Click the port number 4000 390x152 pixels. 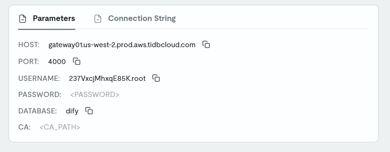[x=57, y=62]
